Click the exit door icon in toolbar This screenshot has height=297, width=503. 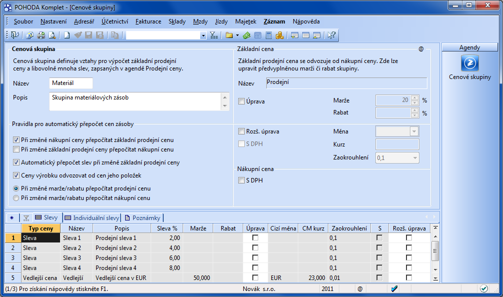pyautogui.click(x=15, y=35)
